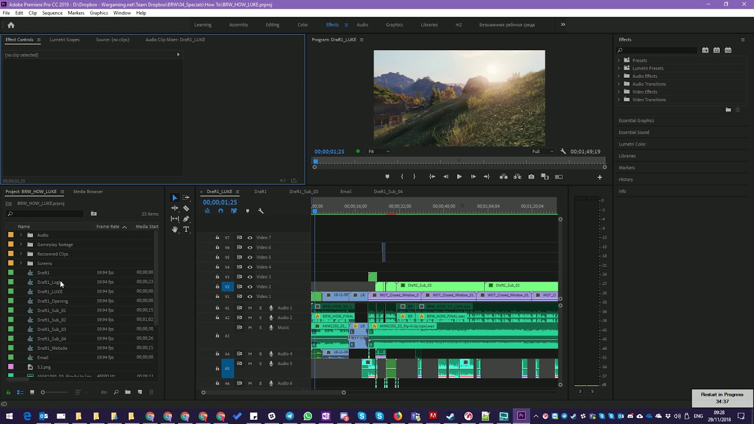Open the Sequence menu

pos(52,13)
